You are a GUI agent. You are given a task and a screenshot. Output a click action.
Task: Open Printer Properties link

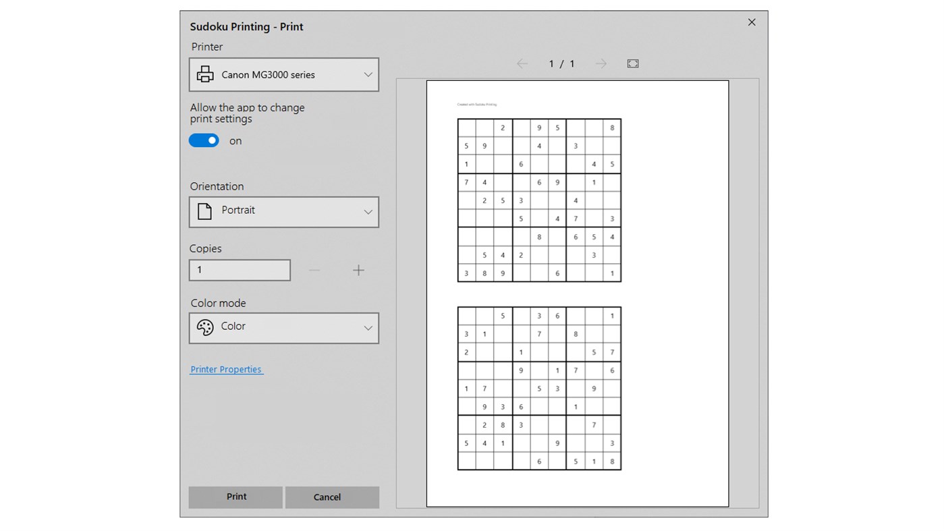[226, 369]
